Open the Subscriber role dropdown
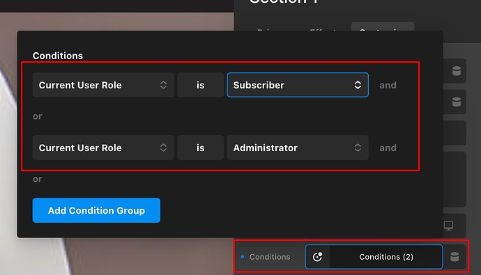Image resolution: width=481 pixels, height=275 pixels. 298,85
